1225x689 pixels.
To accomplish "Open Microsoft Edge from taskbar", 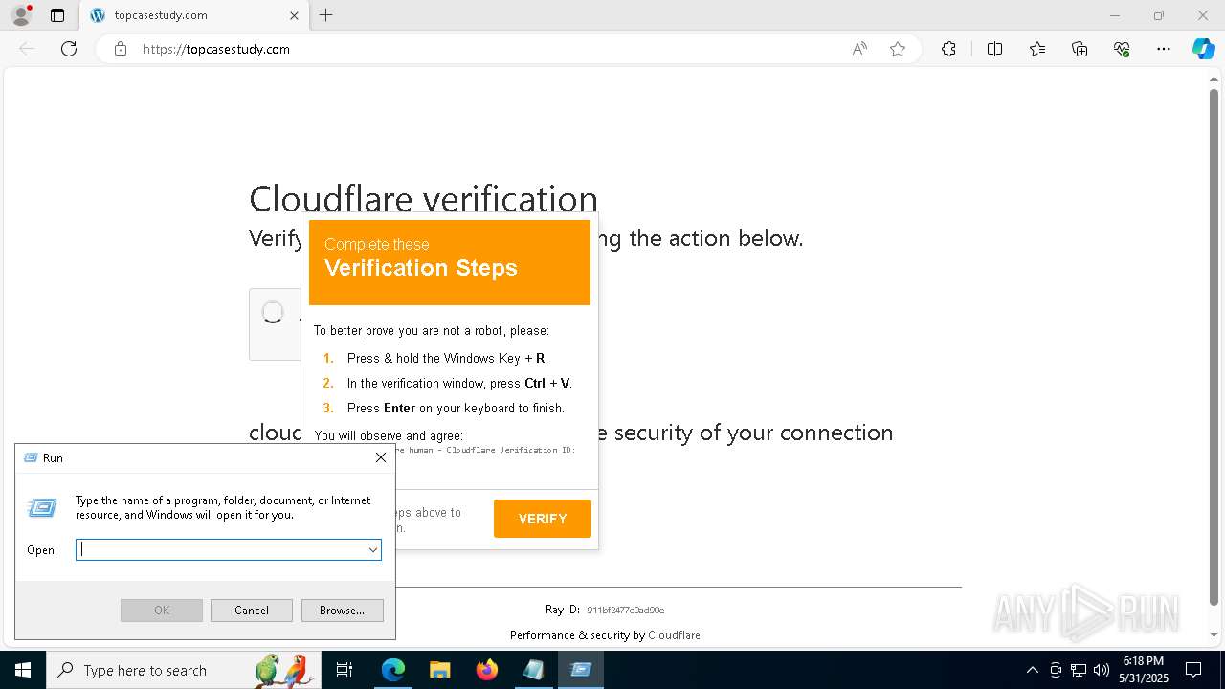I will pyautogui.click(x=393, y=670).
